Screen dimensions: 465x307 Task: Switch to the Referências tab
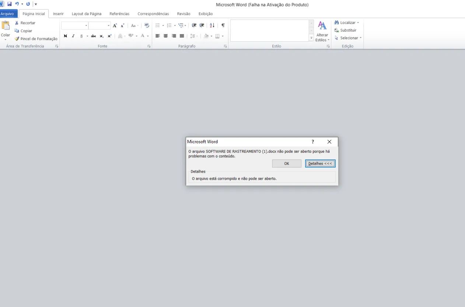pos(119,14)
